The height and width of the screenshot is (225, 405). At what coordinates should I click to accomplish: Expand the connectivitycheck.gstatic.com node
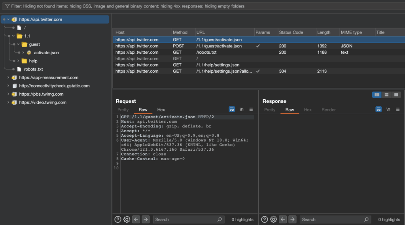point(8,85)
